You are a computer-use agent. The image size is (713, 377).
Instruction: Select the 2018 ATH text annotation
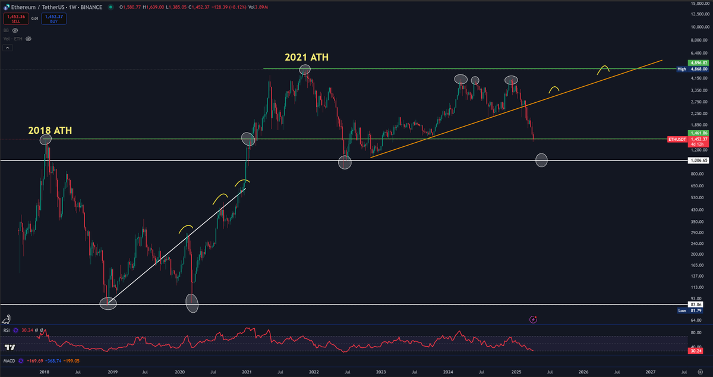coord(50,130)
